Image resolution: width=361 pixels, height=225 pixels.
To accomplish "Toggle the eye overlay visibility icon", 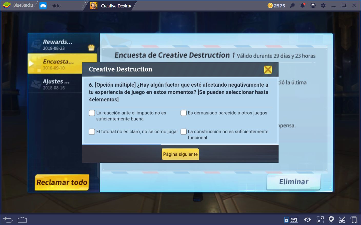I will (x=307, y=220).
